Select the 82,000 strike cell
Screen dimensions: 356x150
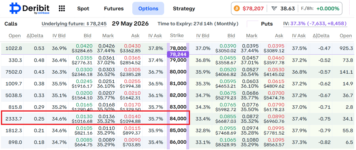click(x=178, y=95)
